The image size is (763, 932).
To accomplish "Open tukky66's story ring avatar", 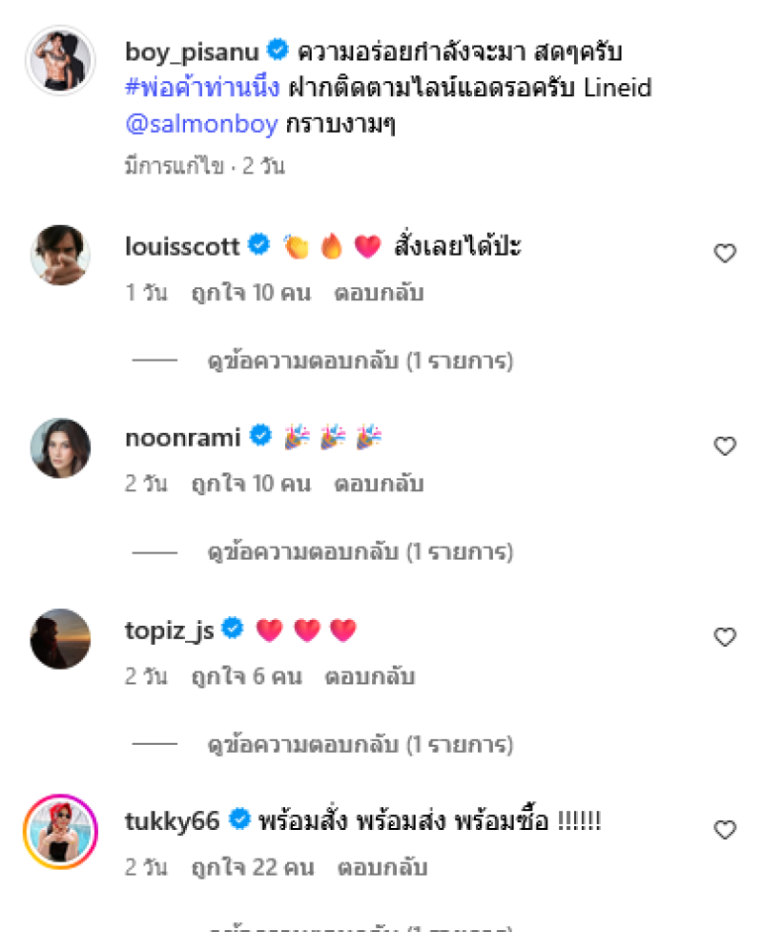I will coord(60,831).
